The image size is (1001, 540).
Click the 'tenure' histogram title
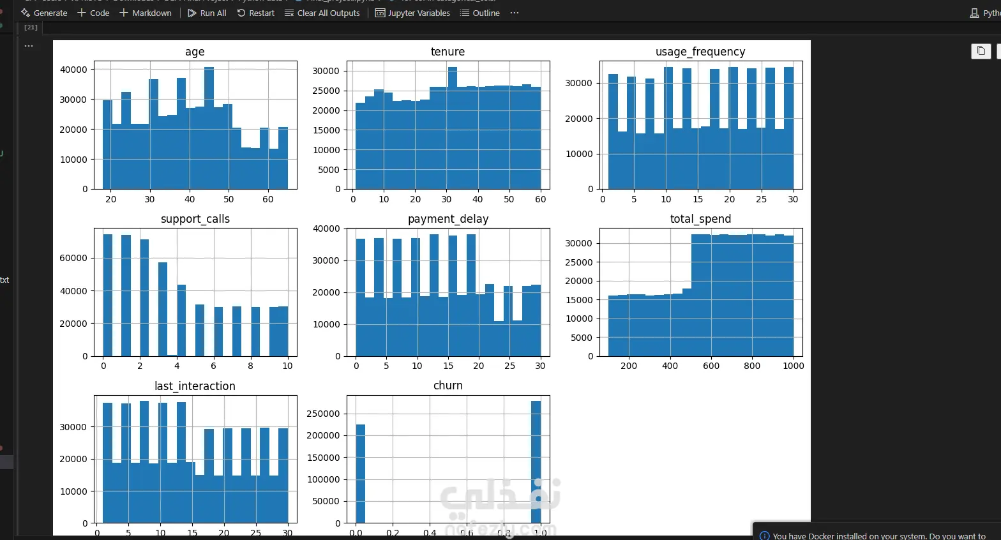[x=448, y=52]
